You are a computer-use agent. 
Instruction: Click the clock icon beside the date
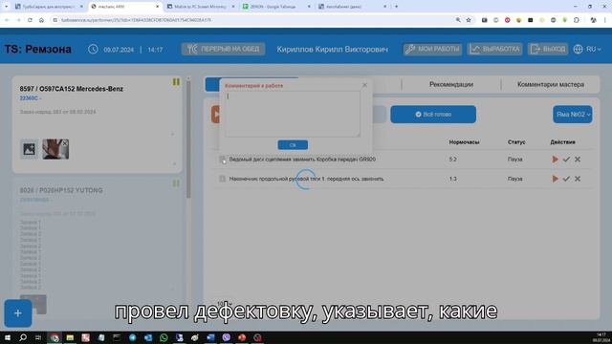click(x=93, y=49)
